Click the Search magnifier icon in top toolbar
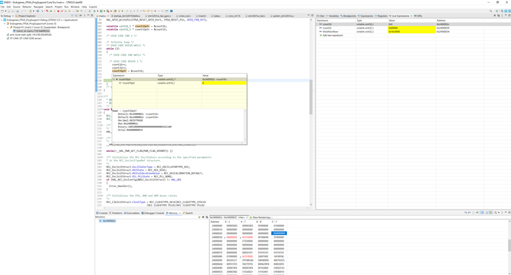Image resolution: width=511 pixels, height=275 pixels. pos(491,11)
